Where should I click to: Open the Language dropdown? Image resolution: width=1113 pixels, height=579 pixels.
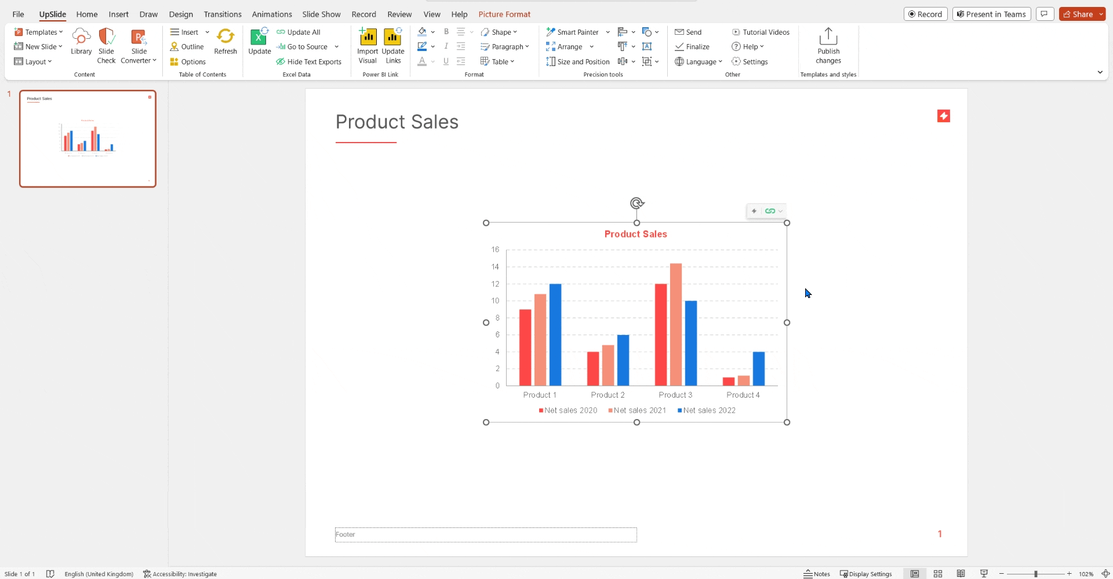tap(699, 61)
